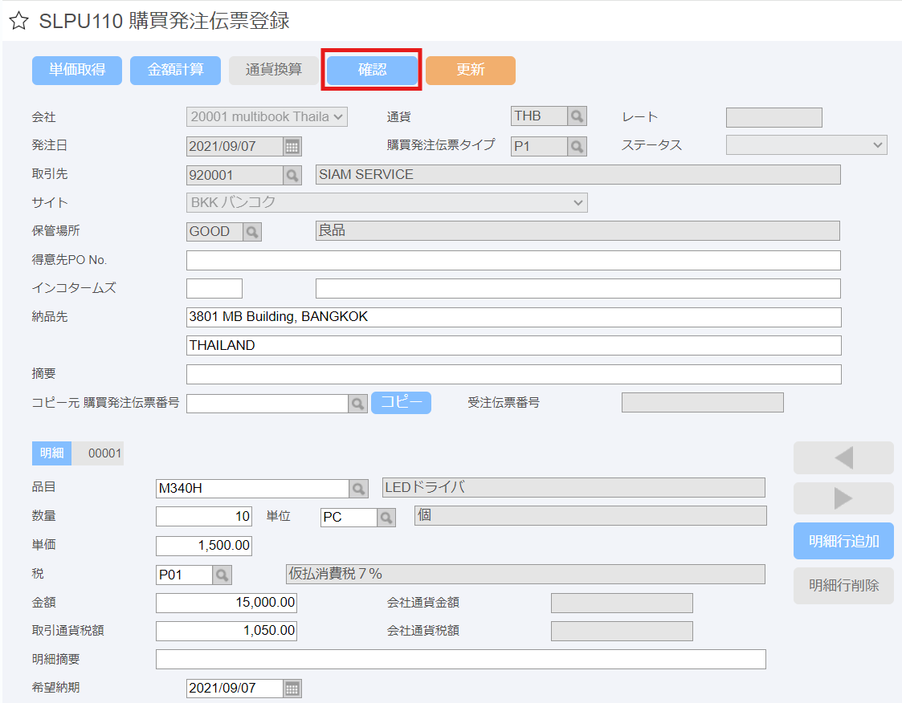This screenshot has width=902, height=703.
Task: Click the 税 code field P01
Action: coord(184,575)
